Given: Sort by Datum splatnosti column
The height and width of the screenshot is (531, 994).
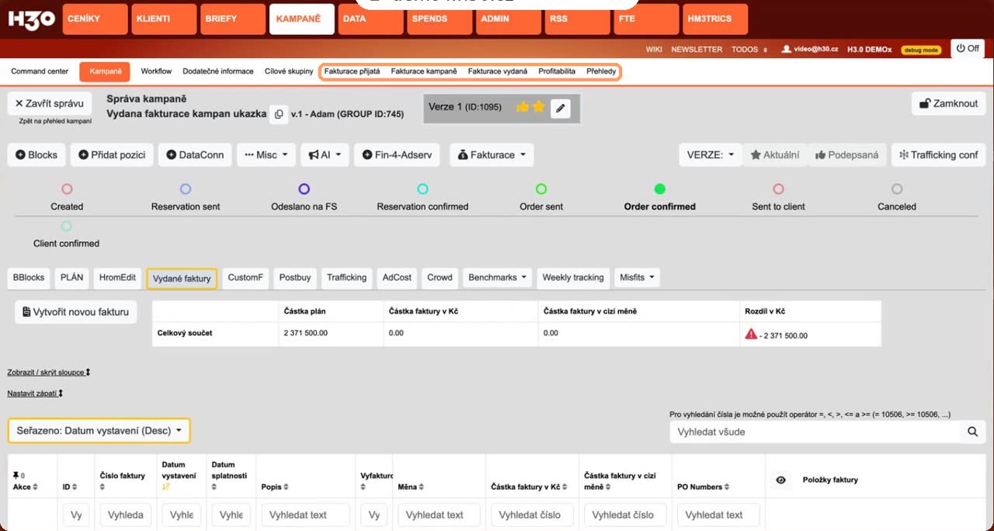Looking at the screenshot, I should coord(214,488).
